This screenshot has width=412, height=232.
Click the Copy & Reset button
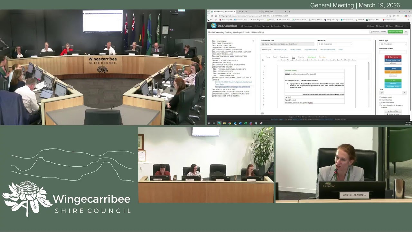point(393,87)
